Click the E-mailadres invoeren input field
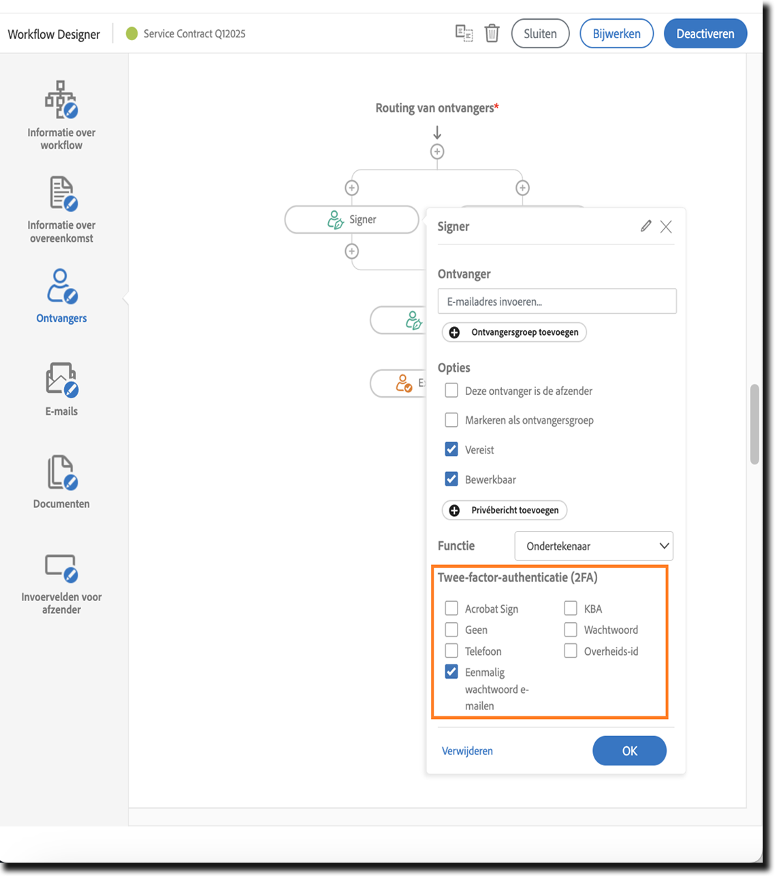Image resolution: width=779 pixels, height=881 pixels. click(x=557, y=302)
